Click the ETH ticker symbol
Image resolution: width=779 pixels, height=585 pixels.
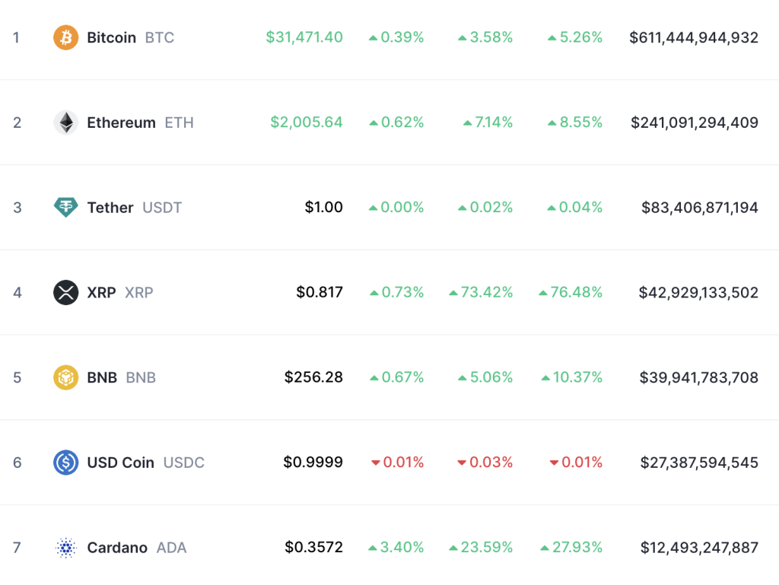click(x=178, y=122)
